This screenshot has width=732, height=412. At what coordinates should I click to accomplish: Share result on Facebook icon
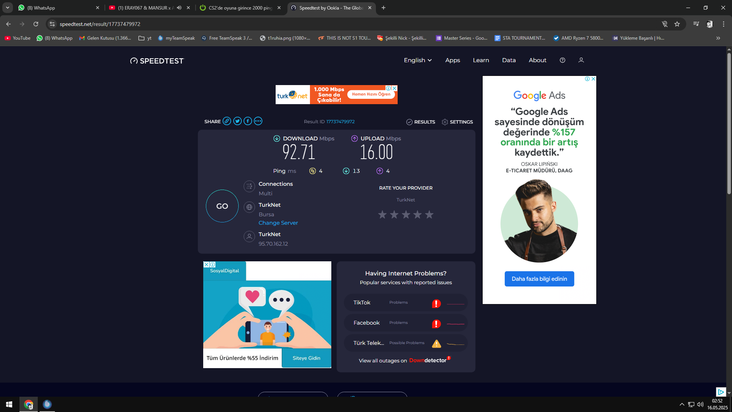pos(248,121)
